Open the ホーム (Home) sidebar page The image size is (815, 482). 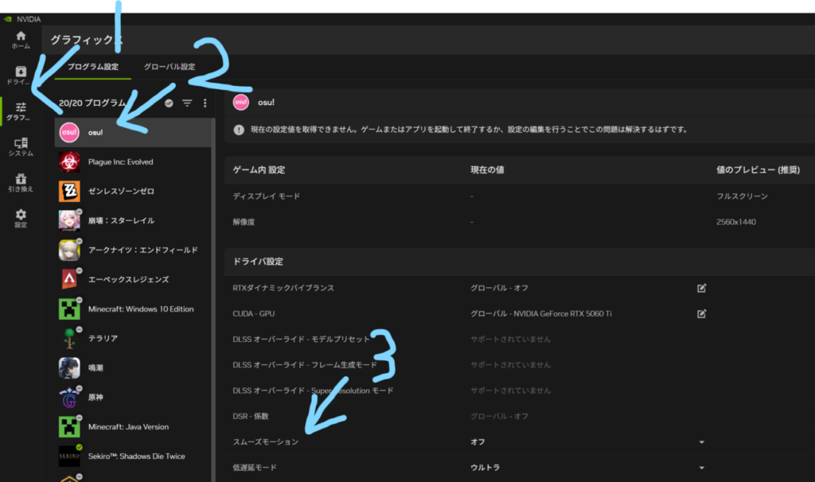(x=21, y=39)
